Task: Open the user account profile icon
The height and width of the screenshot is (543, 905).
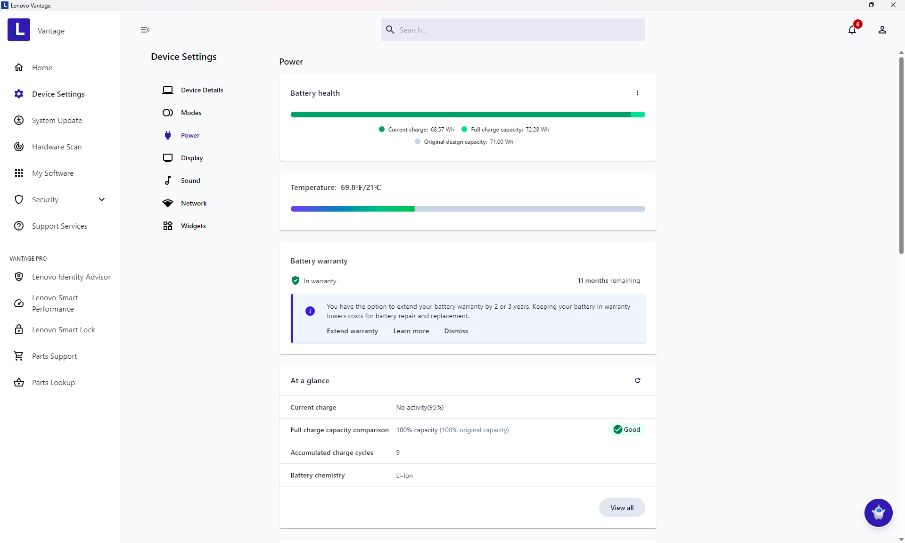Action: pos(882,30)
